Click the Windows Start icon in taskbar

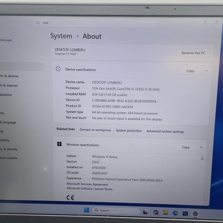click(86, 210)
